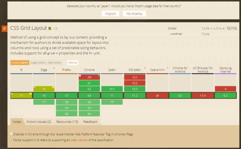Switch to Date relative view
The image size is (241, 149).
coord(55,63)
